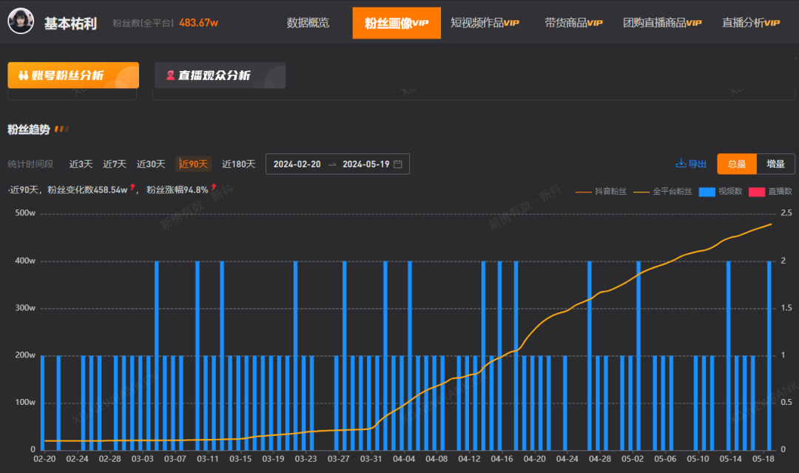Click red up arrow after 粉丝变化数
799x473 pixels.
132,187
